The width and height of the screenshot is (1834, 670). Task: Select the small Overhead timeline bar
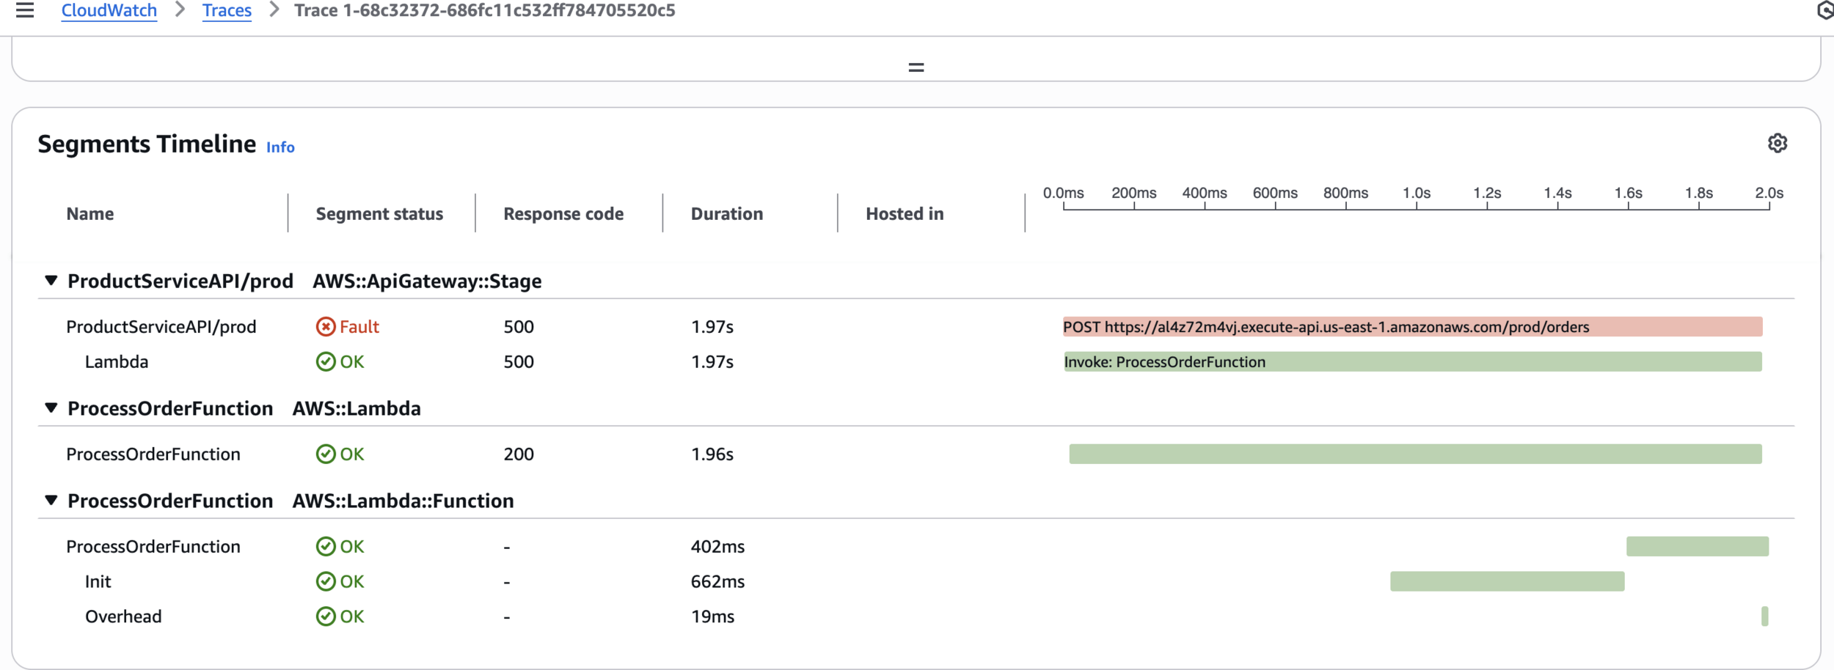click(x=1764, y=616)
